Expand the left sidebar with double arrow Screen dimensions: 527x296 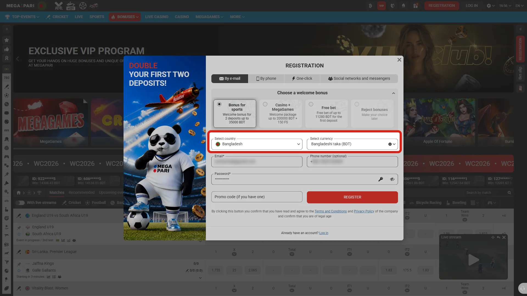coord(7,29)
